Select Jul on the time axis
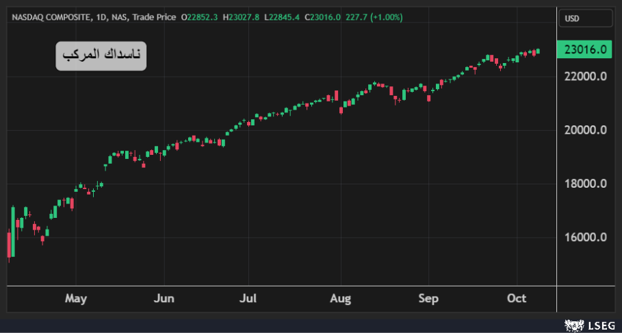The height and width of the screenshot is (333, 622). pos(248,299)
